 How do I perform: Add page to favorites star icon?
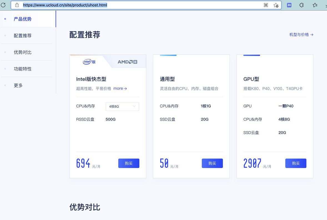pos(276,5)
